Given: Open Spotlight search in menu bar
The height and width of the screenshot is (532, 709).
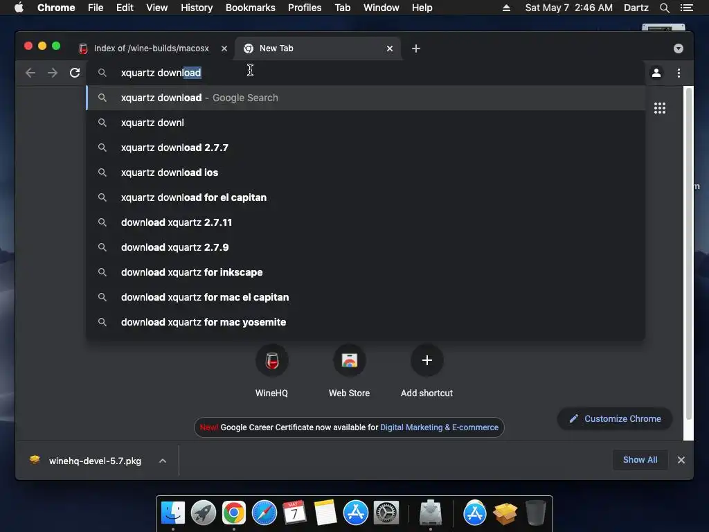Looking at the screenshot, I should point(664,8).
